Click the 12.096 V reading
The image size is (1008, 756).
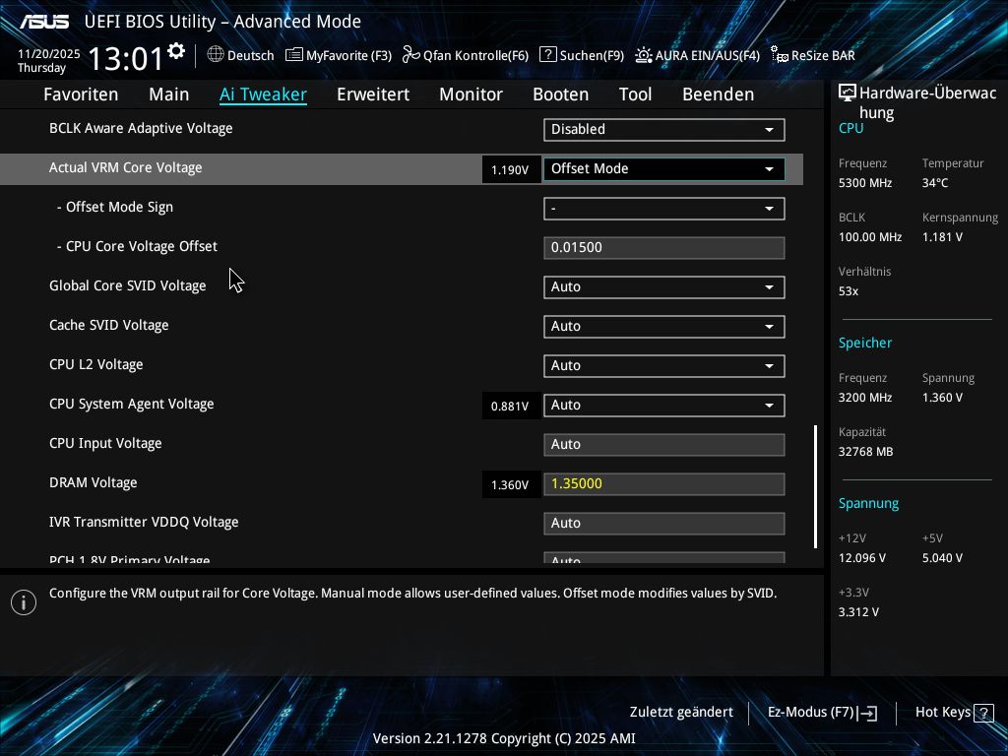(862, 558)
